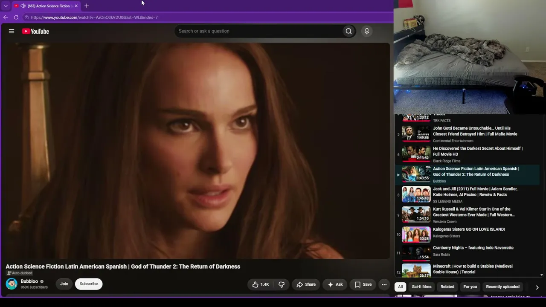Open the YouTube guide hamburger menu
This screenshot has height=307, width=546.
(12, 31)
